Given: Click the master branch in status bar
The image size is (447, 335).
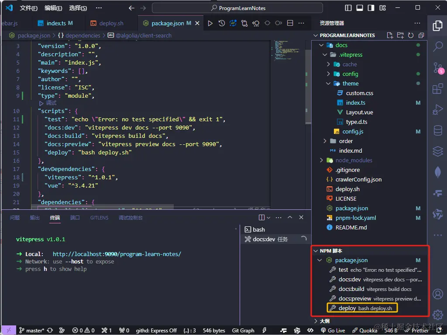Looking at the screenshot, I should (31, 331).
